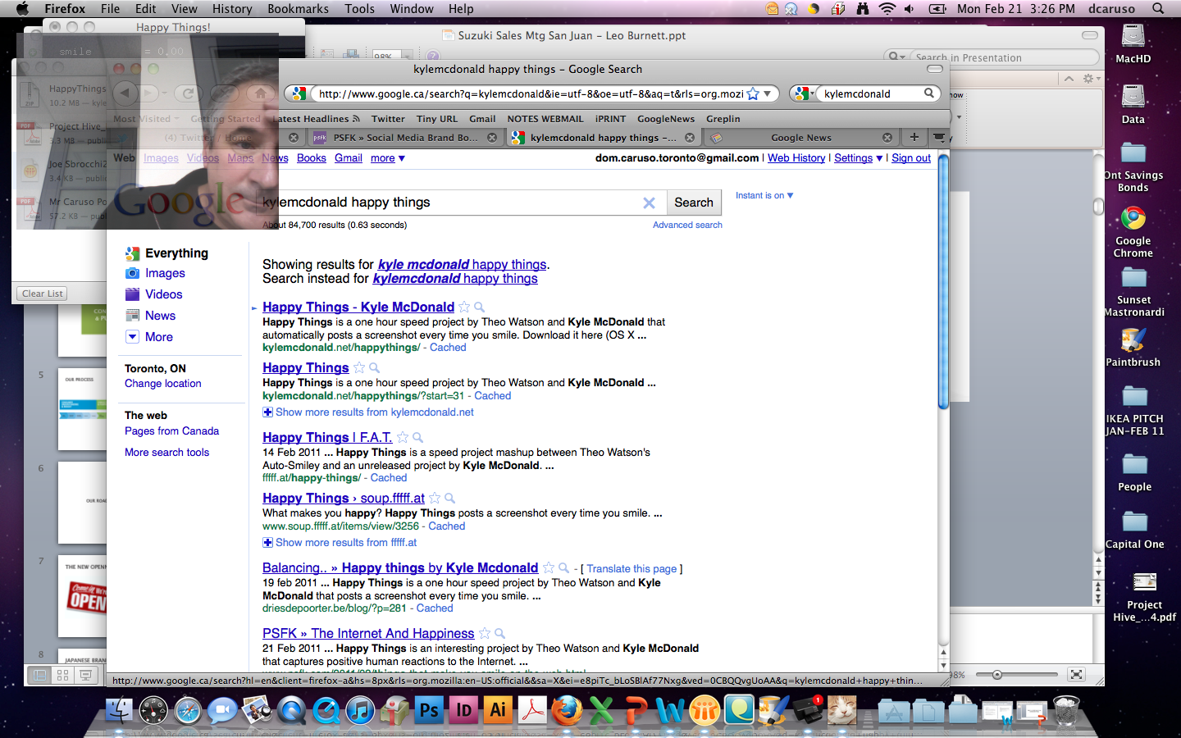
Task: Open a new tab with the plus button
Action: click(x=914, y=137)
